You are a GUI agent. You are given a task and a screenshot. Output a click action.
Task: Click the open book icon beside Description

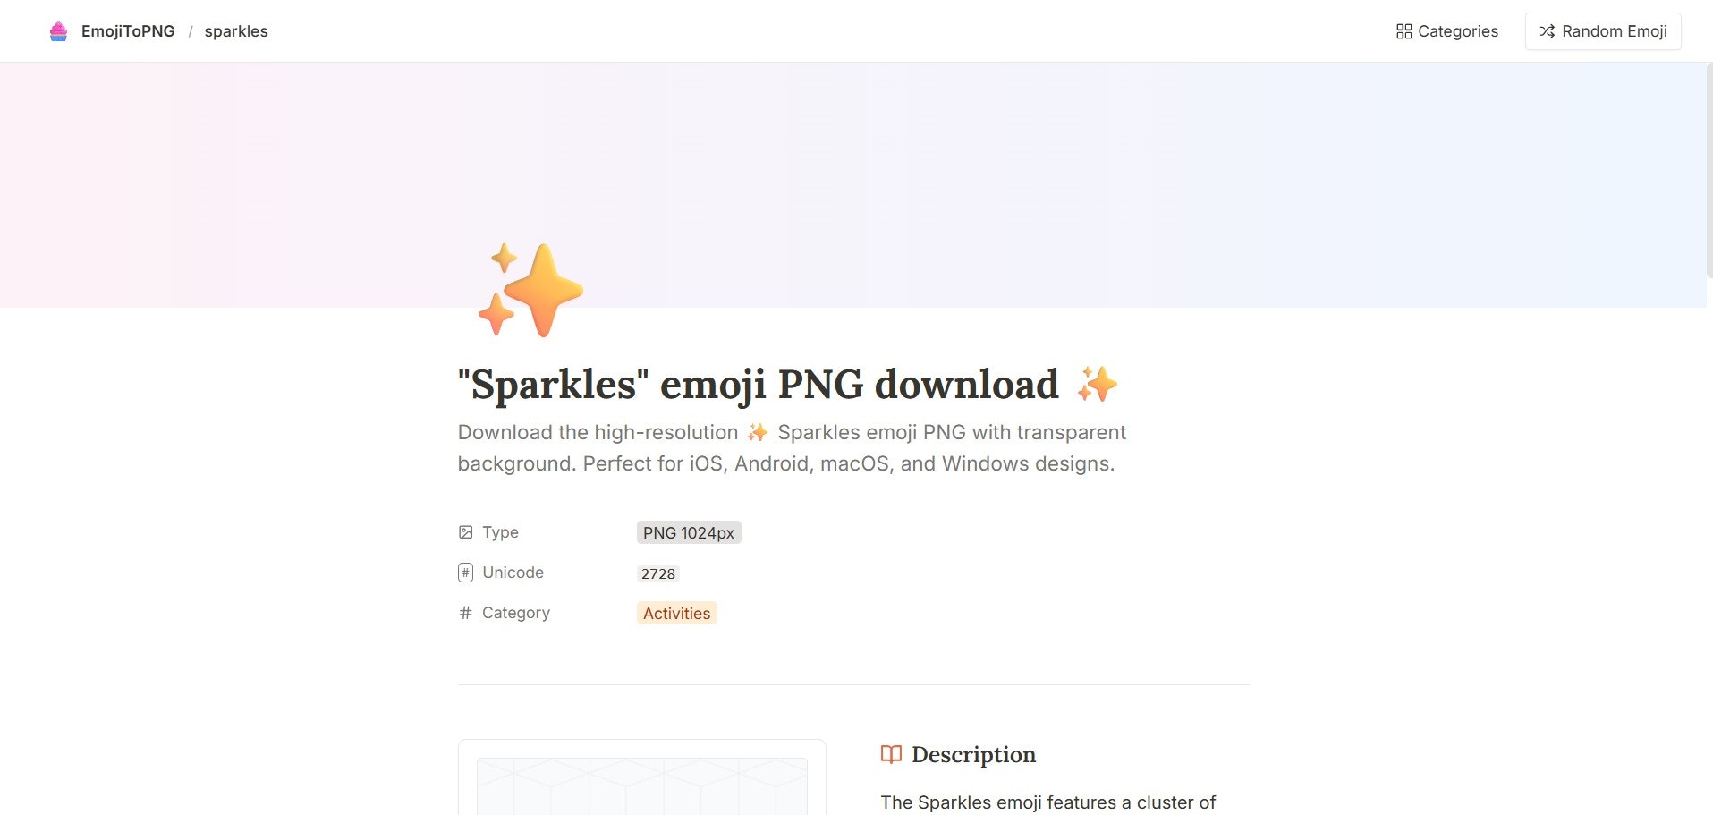(x=891, y=754)
